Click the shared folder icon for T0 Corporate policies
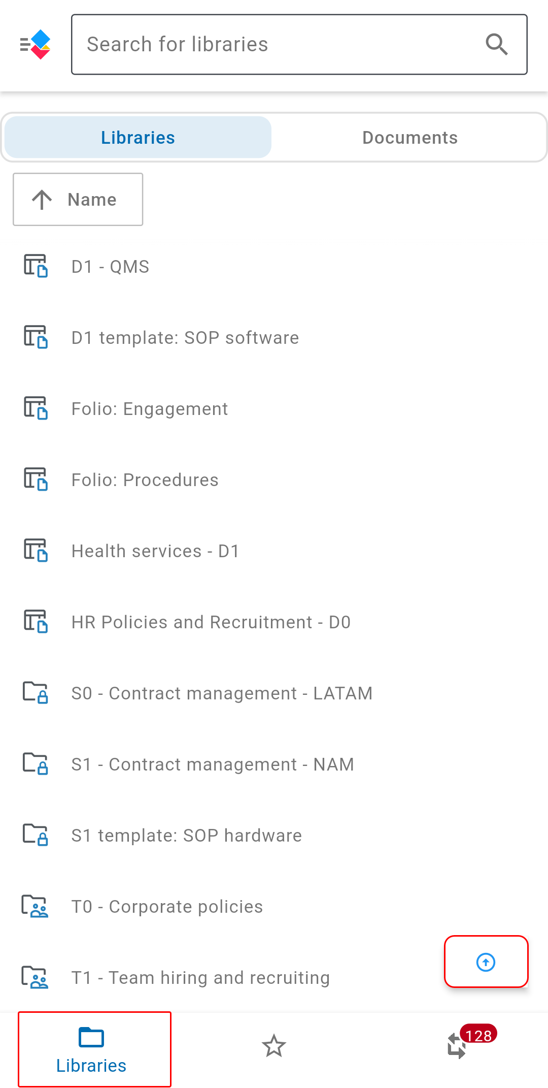This screenshot has height=1088, width=548. click(x=35, y=906)
